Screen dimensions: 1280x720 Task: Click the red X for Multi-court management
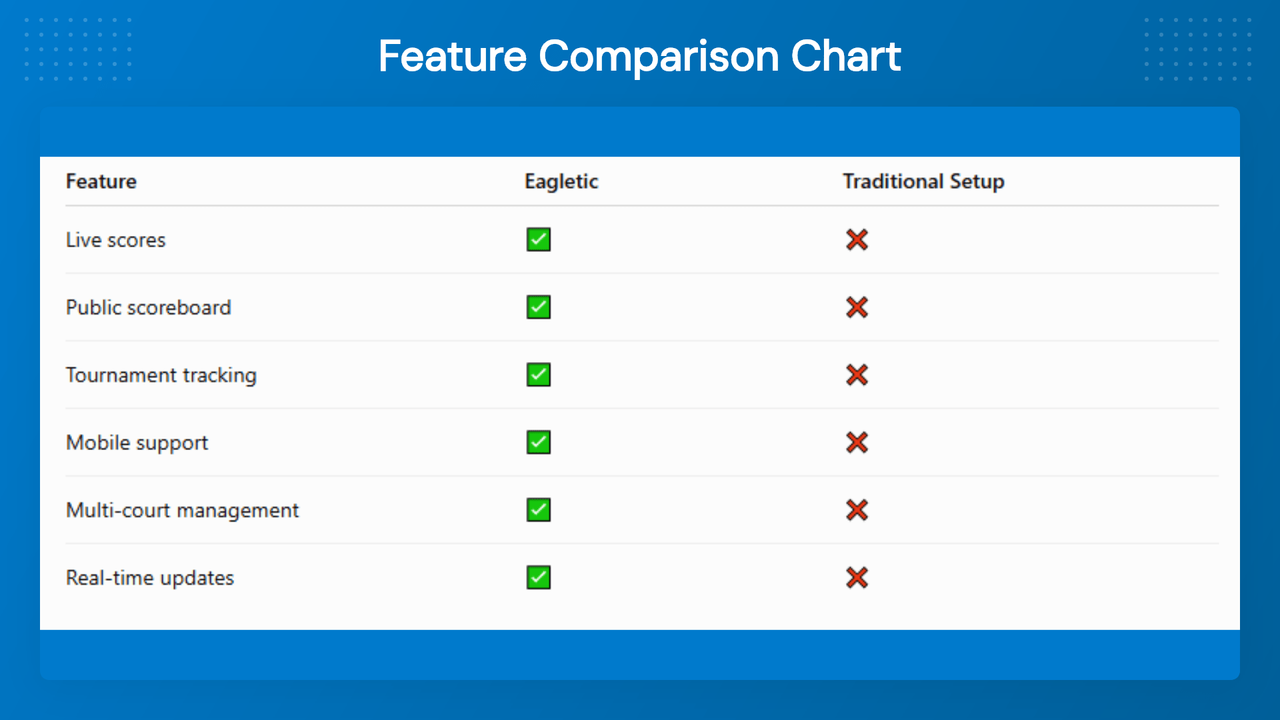coord(857,510)
